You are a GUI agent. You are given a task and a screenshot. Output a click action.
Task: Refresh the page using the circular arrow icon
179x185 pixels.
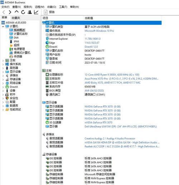23,12
